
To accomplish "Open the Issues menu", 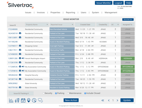I will [x=28, y=12].
